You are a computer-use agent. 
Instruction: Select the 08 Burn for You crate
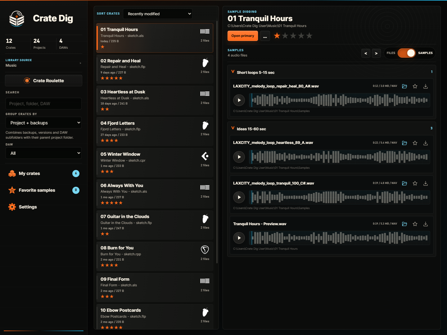155,257
